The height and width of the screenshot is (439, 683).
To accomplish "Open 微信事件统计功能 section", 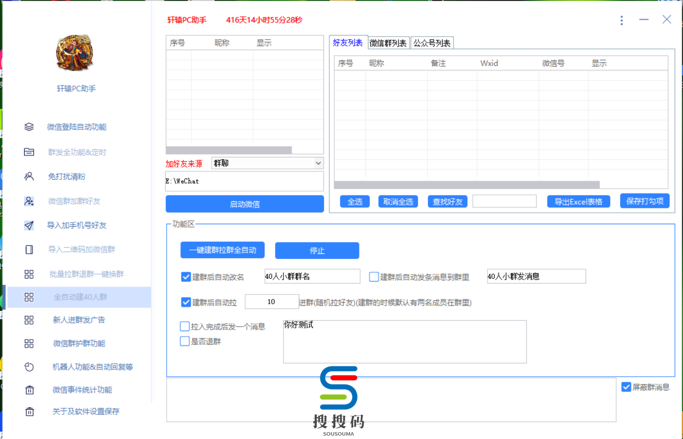I will point(82,390).
